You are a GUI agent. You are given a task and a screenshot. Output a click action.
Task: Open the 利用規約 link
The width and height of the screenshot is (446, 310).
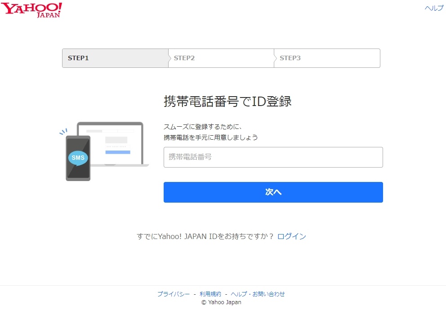[210, 294]
